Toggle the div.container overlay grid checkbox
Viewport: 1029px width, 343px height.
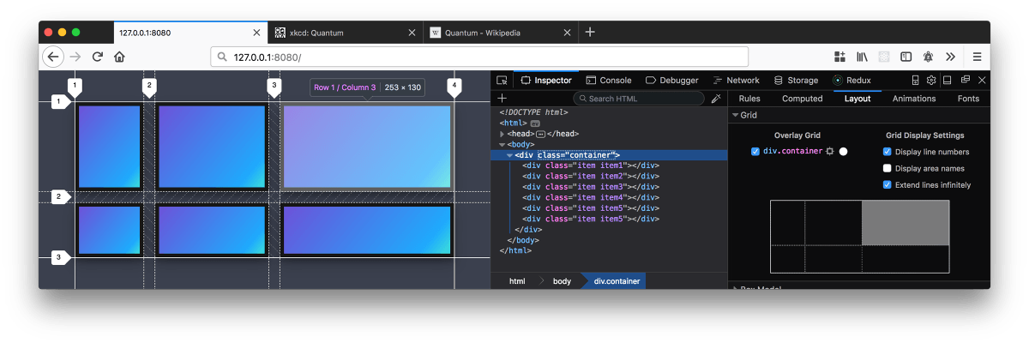pyautogui.click(x=755, y=152)
